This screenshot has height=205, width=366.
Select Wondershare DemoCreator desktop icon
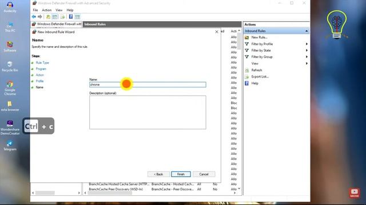coord(10,128)
